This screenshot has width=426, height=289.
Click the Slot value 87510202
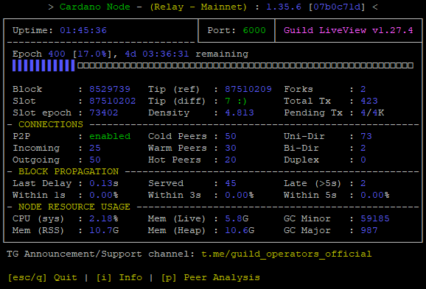113,101
